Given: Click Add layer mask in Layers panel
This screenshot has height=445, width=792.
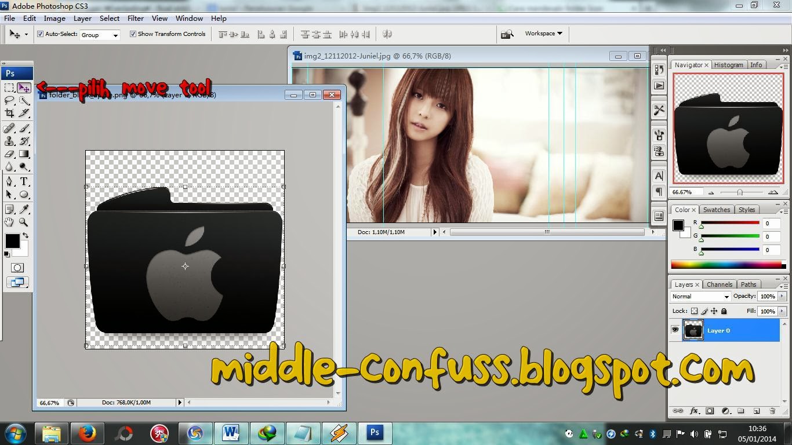Looking at the screenshot, I should click(x=710, y=411).
